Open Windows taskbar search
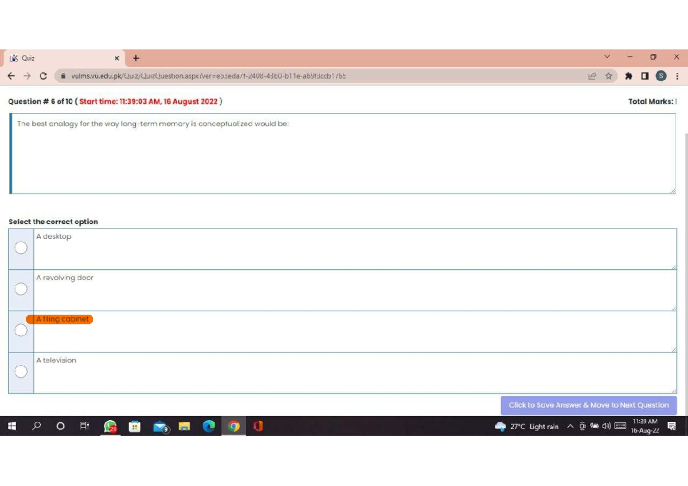Screen dimensions: 688x486 coord(37,426)
